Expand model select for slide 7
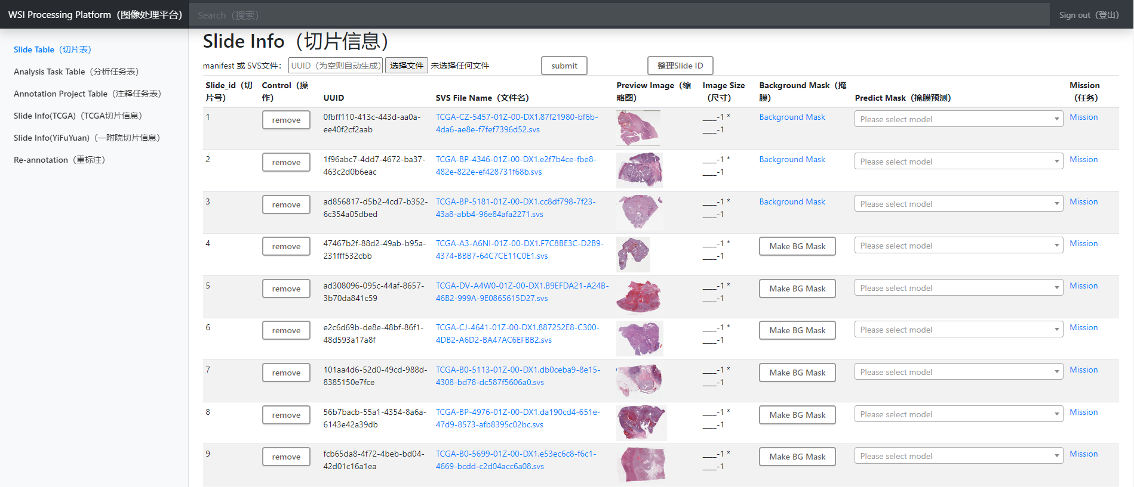Screen dimensions: 1134x487 point(958,372)
